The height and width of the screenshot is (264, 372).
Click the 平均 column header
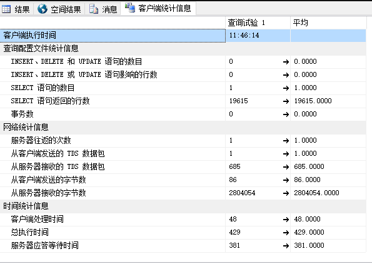(x=328, y=23)
